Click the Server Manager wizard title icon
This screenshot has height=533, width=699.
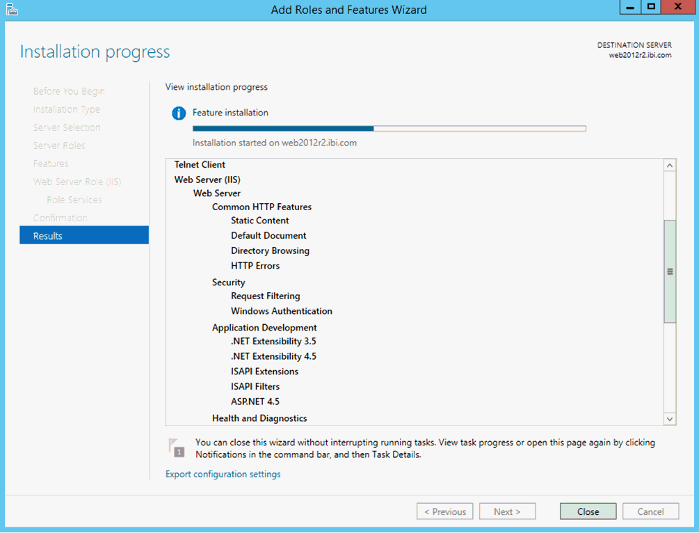12,9
